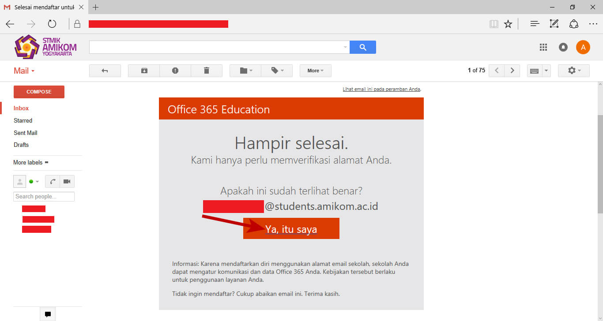
Task: Click the STMIK AMIKOM Yogyakarta logo
Action: pos(45,47)
